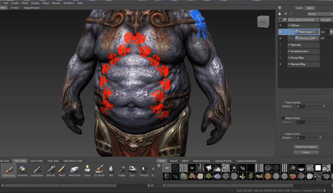Image resolution: width=333 pixels, height=193 pixels.
Task: Choose the Contrast tool
Action: point(144,171)
